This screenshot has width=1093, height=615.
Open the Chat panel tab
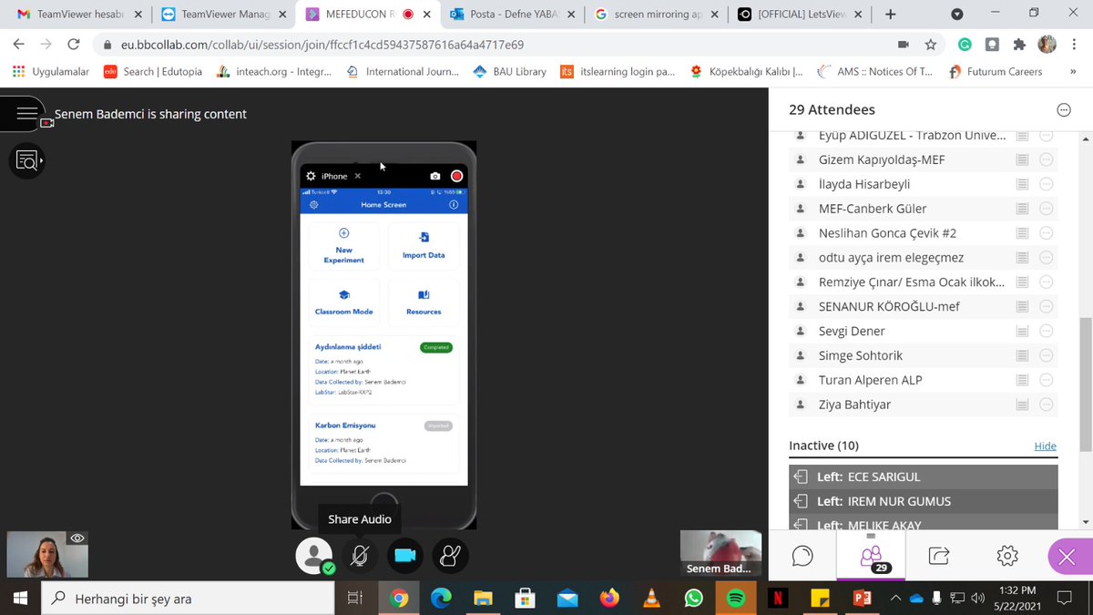pyautogui.click(x=802, y=556)
